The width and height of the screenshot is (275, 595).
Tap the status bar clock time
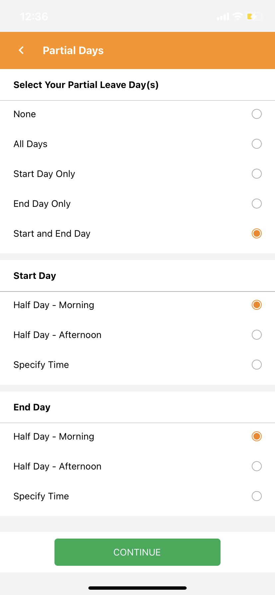tap(34, 17)
